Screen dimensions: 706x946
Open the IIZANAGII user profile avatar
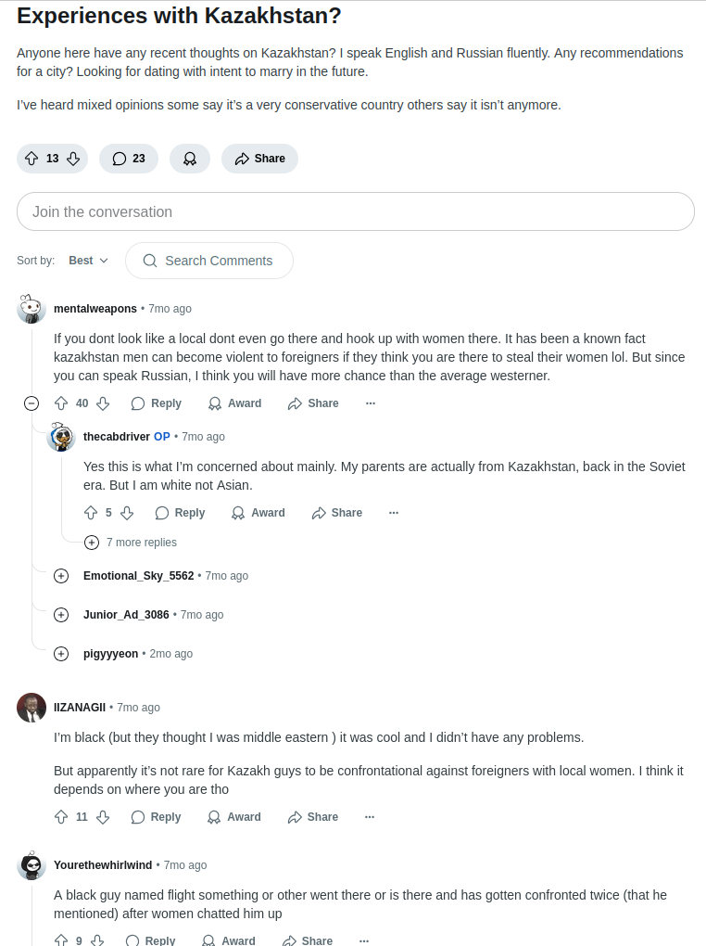tap(32, 708)
